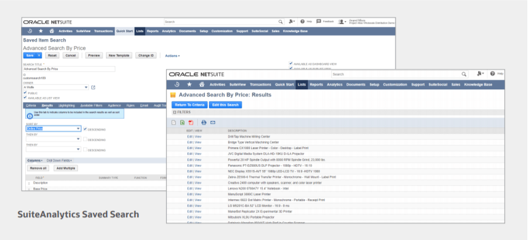
Task: Open the Sort By Online Price dropdown
Action: [x=78, y=128]
